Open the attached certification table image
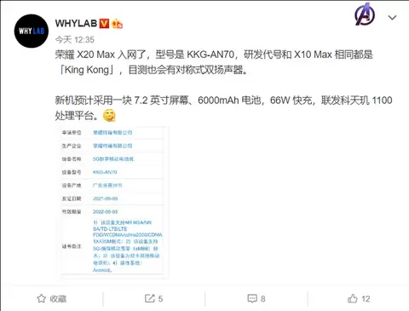409x311 pixels. (x=114, y=202)
